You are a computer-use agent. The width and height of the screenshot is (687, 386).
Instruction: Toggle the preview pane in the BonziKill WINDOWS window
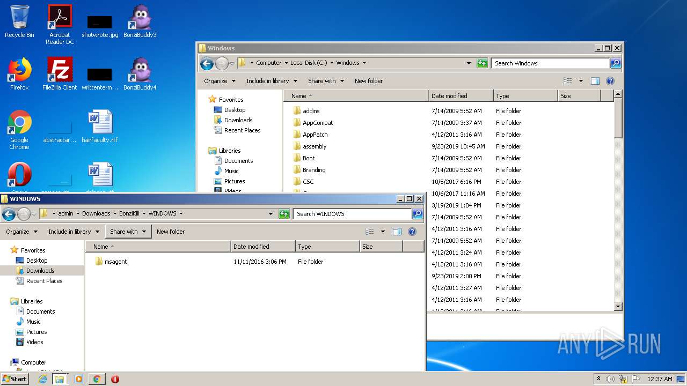397,232
